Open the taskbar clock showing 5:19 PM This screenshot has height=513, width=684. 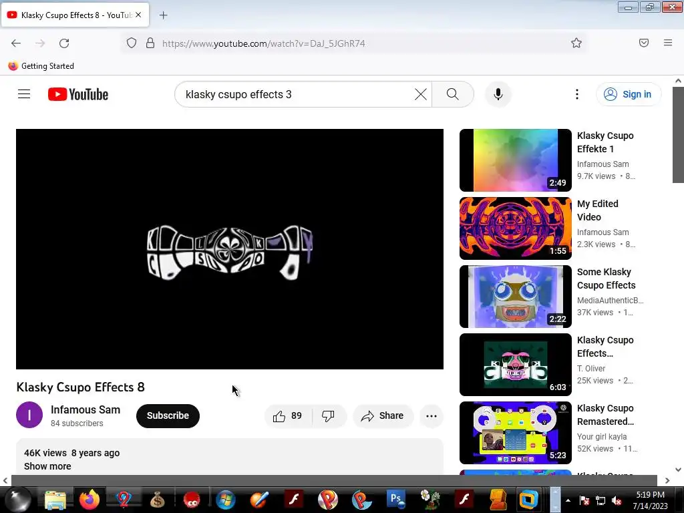650,500
